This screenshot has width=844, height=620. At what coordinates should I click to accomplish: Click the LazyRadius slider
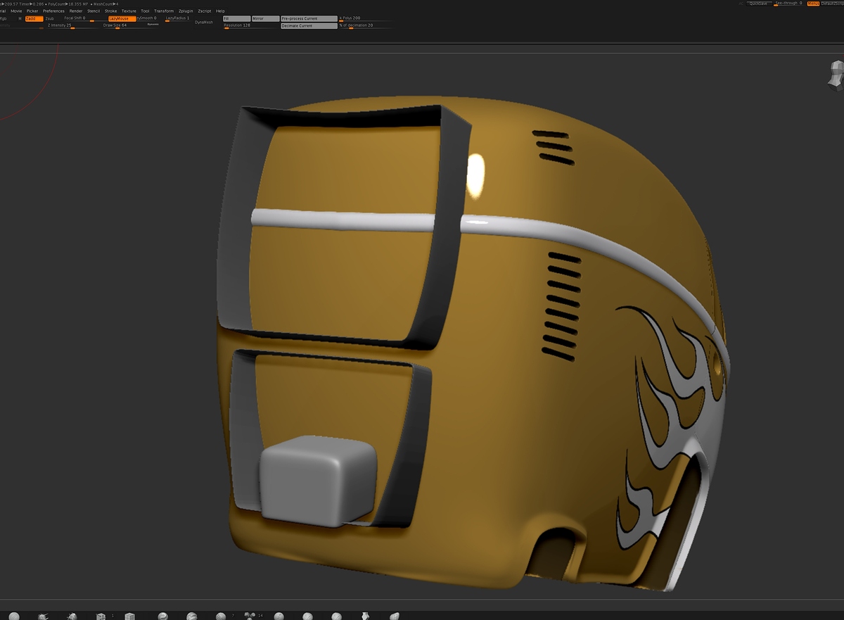pos(177,19)
